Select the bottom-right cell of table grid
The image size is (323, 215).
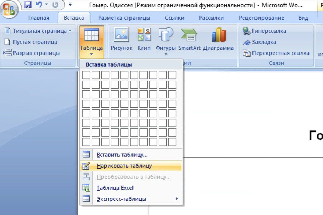point(172,142)
